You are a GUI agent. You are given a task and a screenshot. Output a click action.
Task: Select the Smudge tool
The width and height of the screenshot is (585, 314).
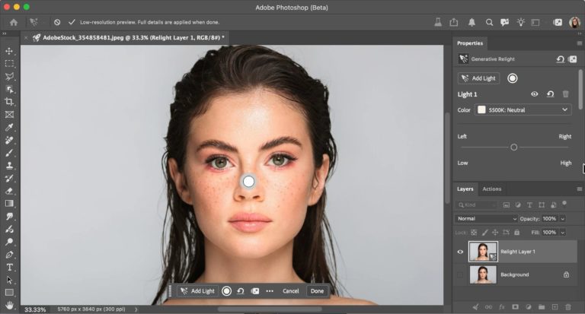tap(9, 217)
